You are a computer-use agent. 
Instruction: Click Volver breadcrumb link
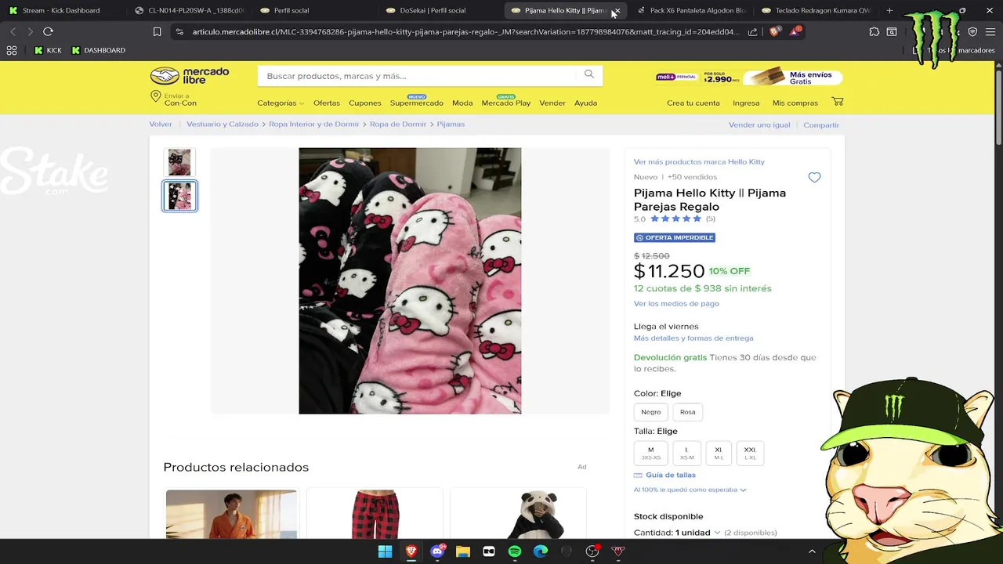click(161, 125)
